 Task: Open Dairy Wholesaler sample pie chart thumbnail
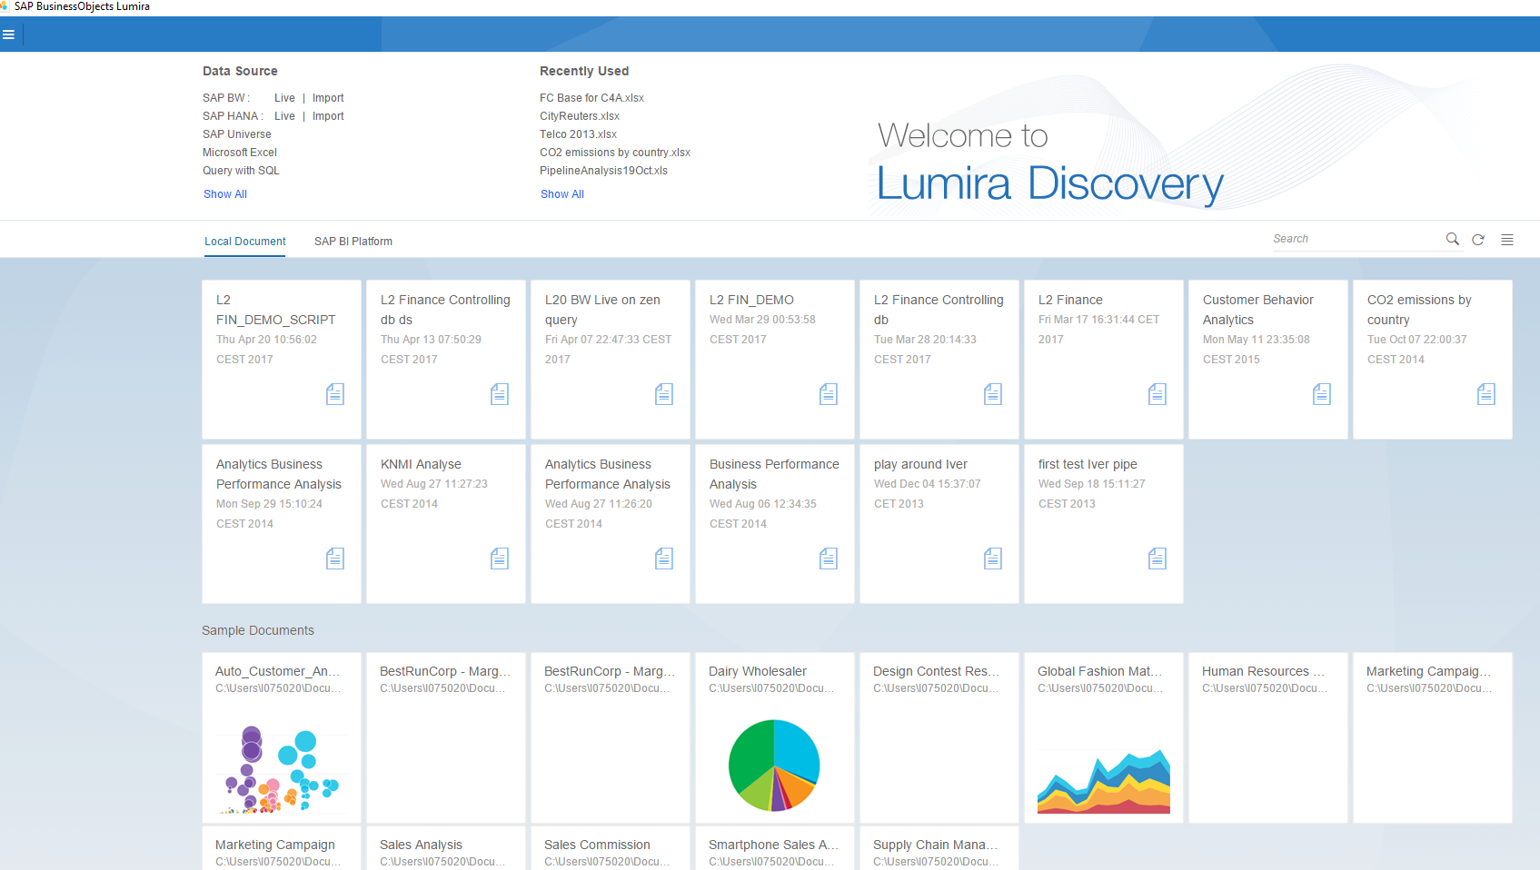(x=774, y=766)
